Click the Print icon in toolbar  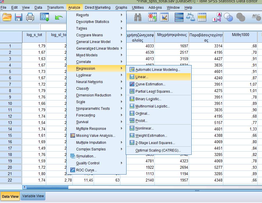click(x=30, y=17)
